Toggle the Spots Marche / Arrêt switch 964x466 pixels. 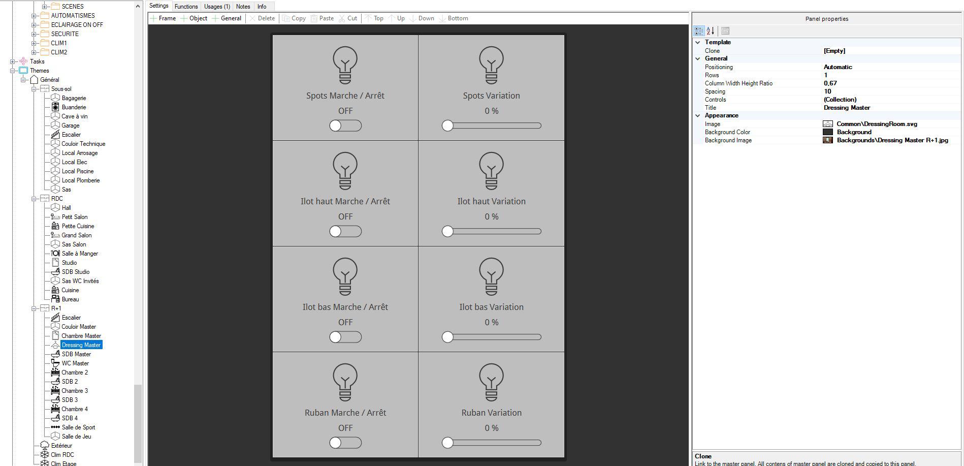[x=345, y=126]
